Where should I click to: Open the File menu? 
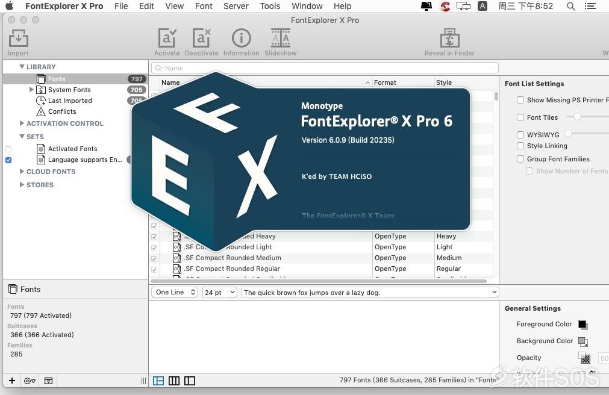121,6
